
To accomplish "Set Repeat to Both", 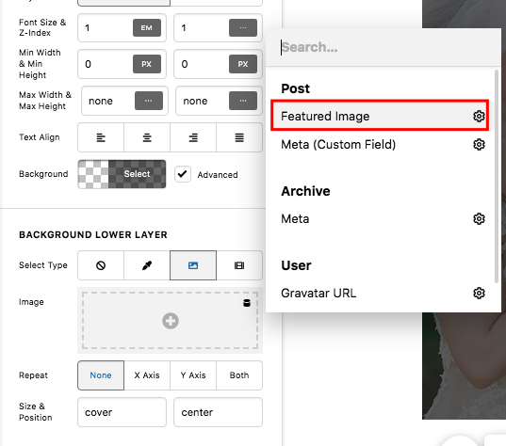I will (239, 375).
